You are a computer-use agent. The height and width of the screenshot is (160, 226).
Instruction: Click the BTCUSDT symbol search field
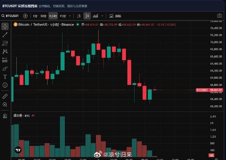[x=10, y=16]
